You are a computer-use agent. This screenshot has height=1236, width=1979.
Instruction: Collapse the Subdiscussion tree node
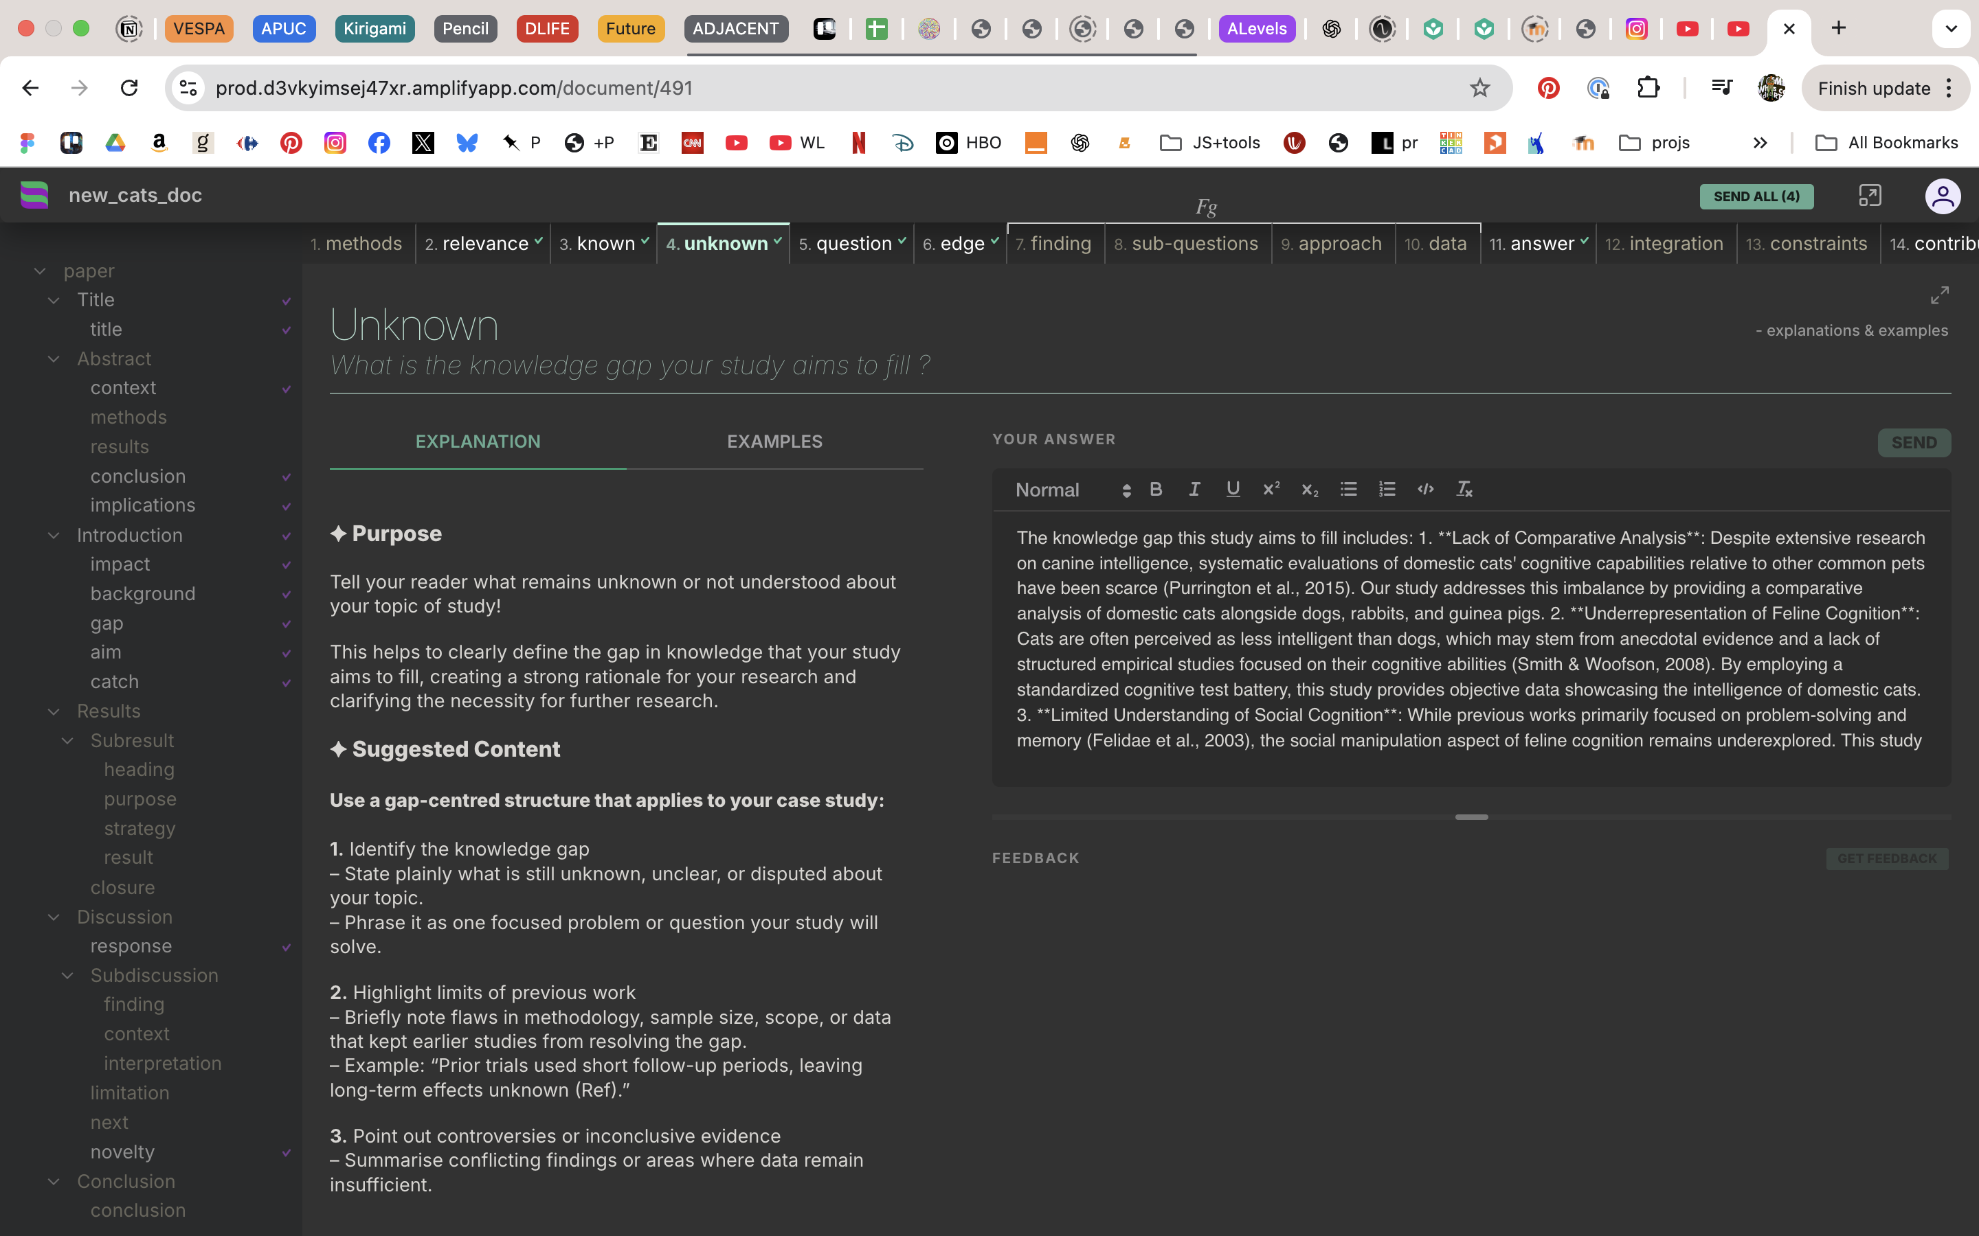pyautogui.click(x=68, y=975)
